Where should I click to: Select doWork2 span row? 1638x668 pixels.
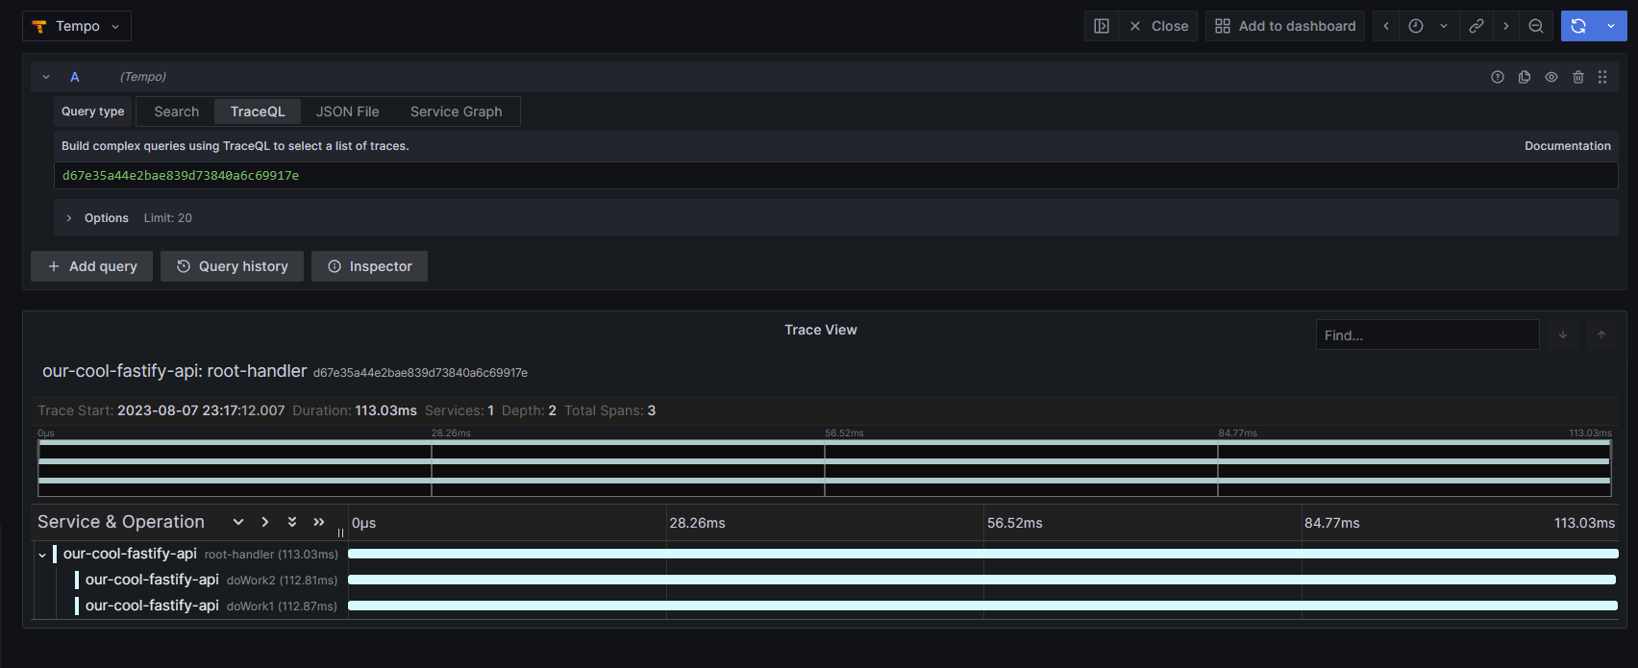[x=211, y=580]
